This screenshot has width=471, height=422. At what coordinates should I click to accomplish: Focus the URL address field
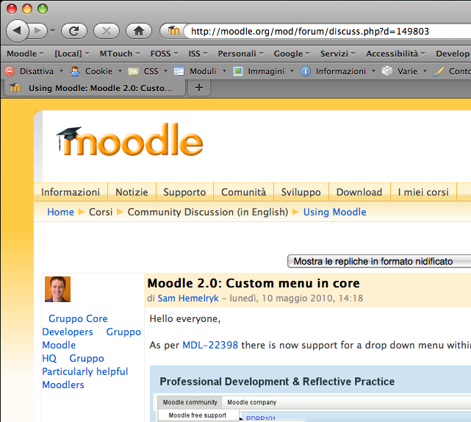pyautogui.click(x=328, y=32)
